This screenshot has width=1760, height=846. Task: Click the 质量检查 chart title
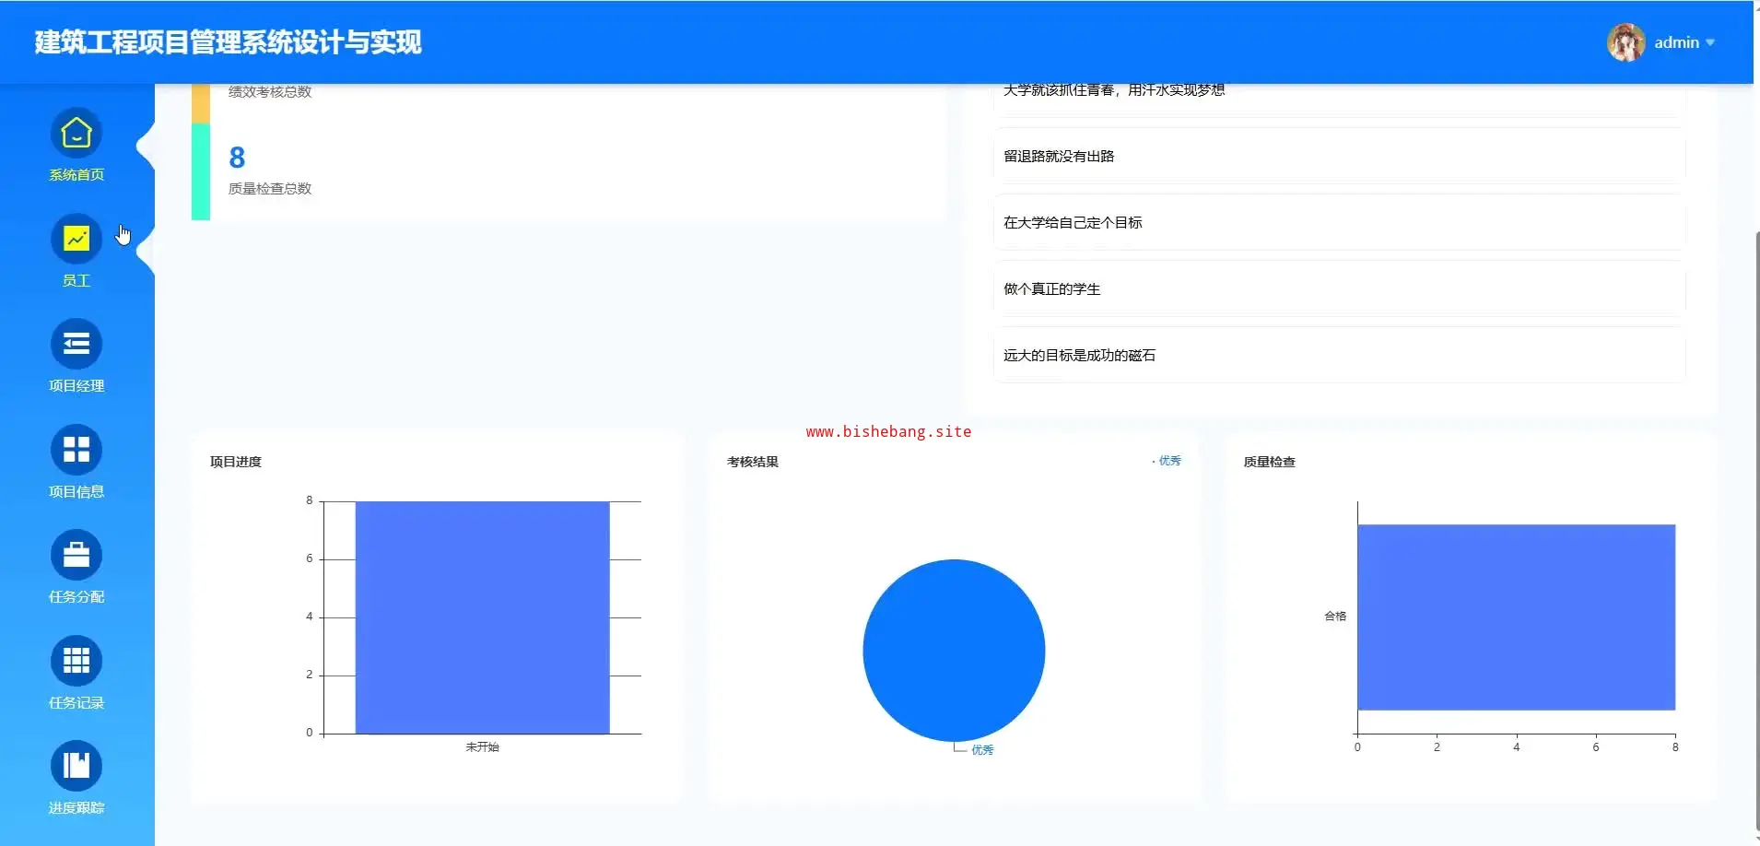1270,462
